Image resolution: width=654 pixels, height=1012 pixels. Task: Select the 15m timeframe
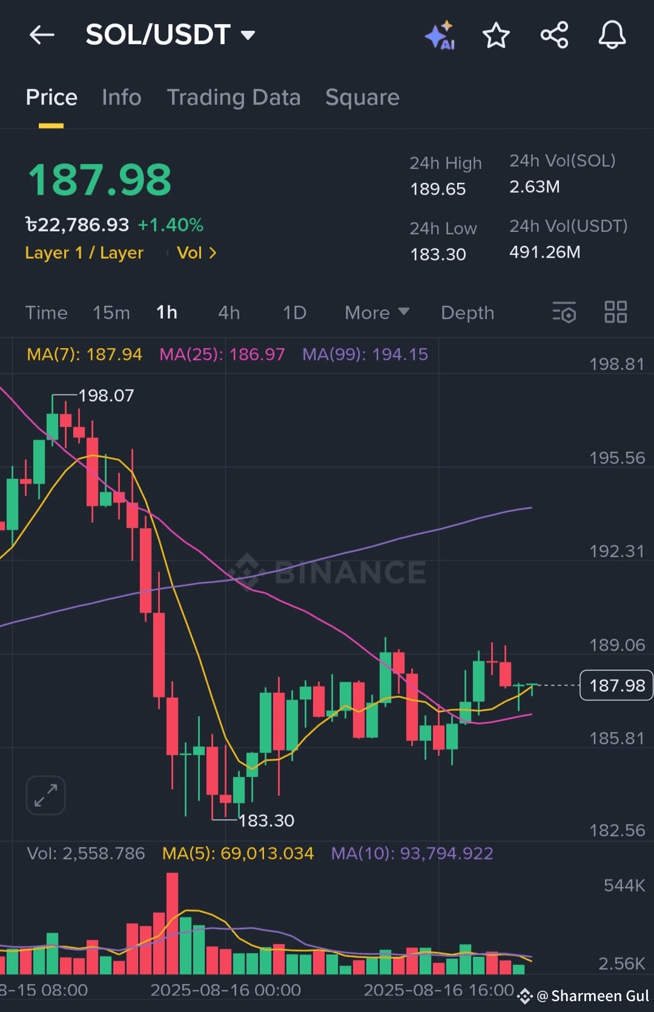pyautogui.click(x=111, y=313)
